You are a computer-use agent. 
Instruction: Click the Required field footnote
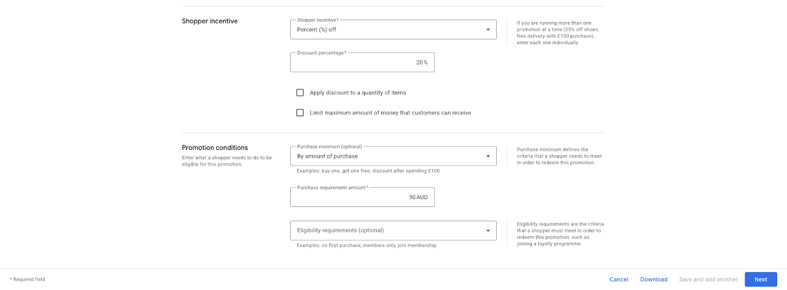click(28, 279)
